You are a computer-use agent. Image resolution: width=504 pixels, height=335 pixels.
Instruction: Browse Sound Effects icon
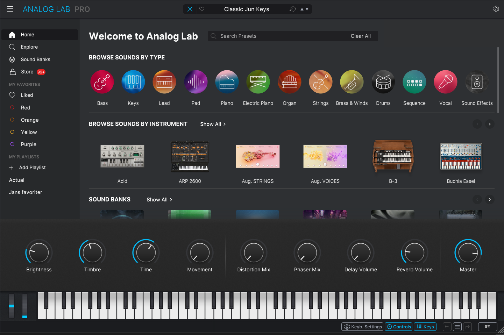(477, 82)
